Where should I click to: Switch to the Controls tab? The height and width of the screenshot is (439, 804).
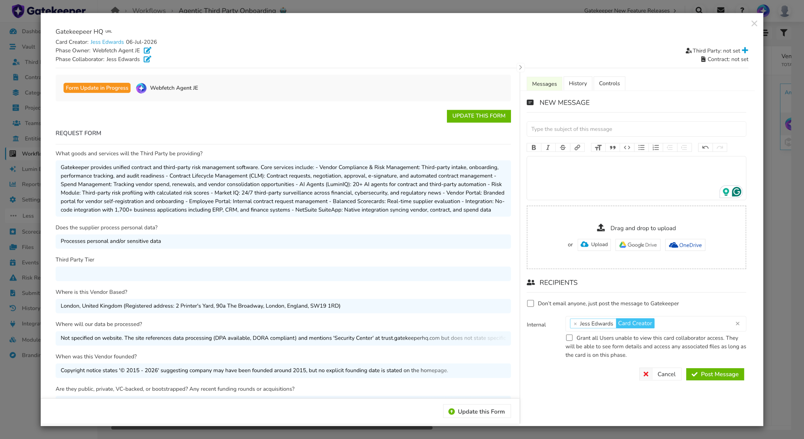609,83
